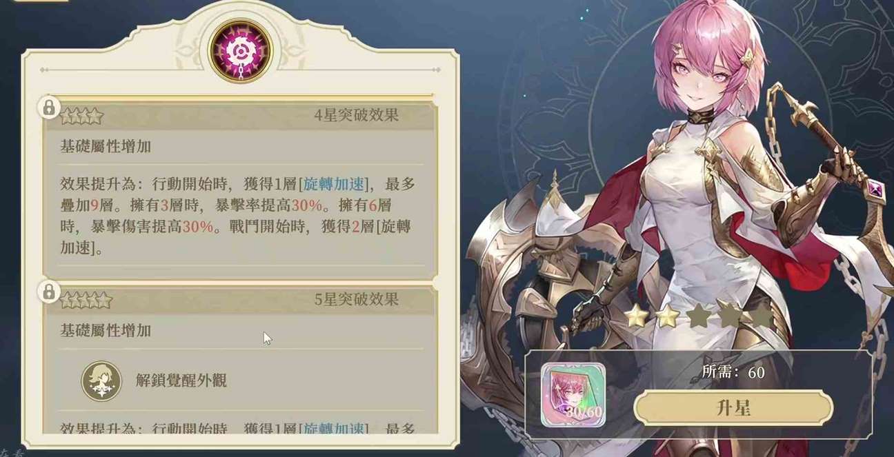This screenshot has width=894, height=457.
Task: Click the 解鎖覺醒外觀 label
Action: tap(181, 380)
